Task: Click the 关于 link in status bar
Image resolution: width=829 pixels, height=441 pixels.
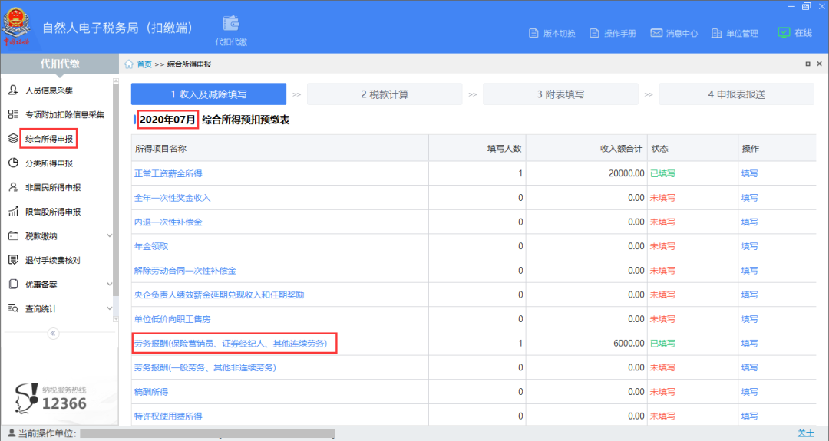Action: tap(806, 433)
